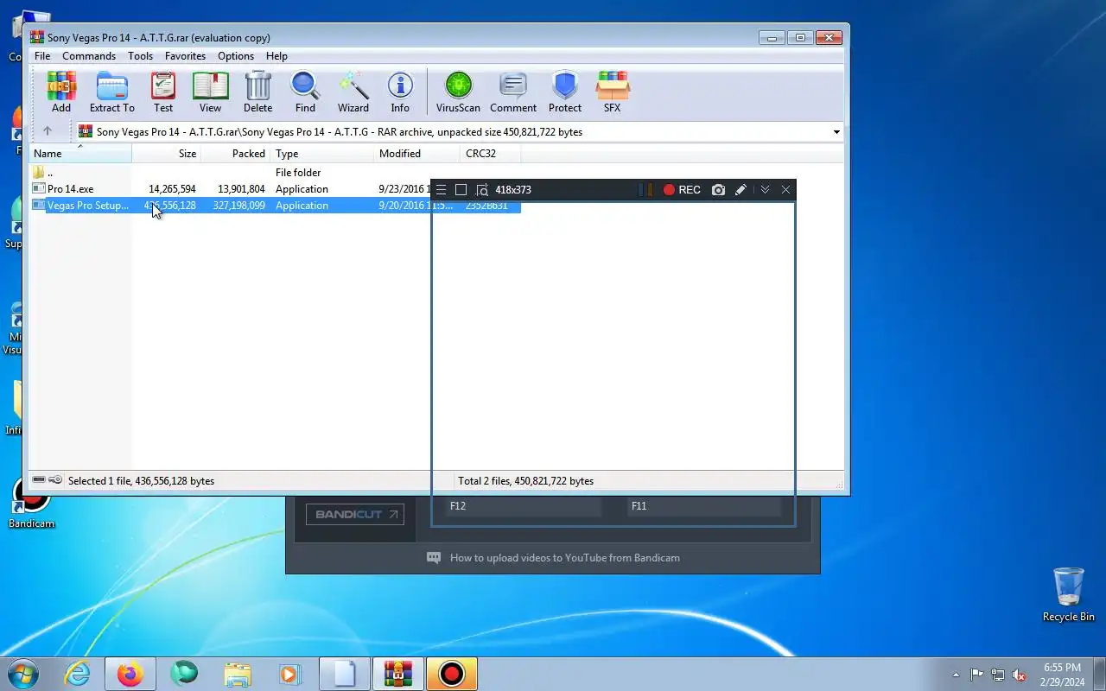Switch to WinRAR taskbar button
1106x691 pixels.
click(397, 674)
